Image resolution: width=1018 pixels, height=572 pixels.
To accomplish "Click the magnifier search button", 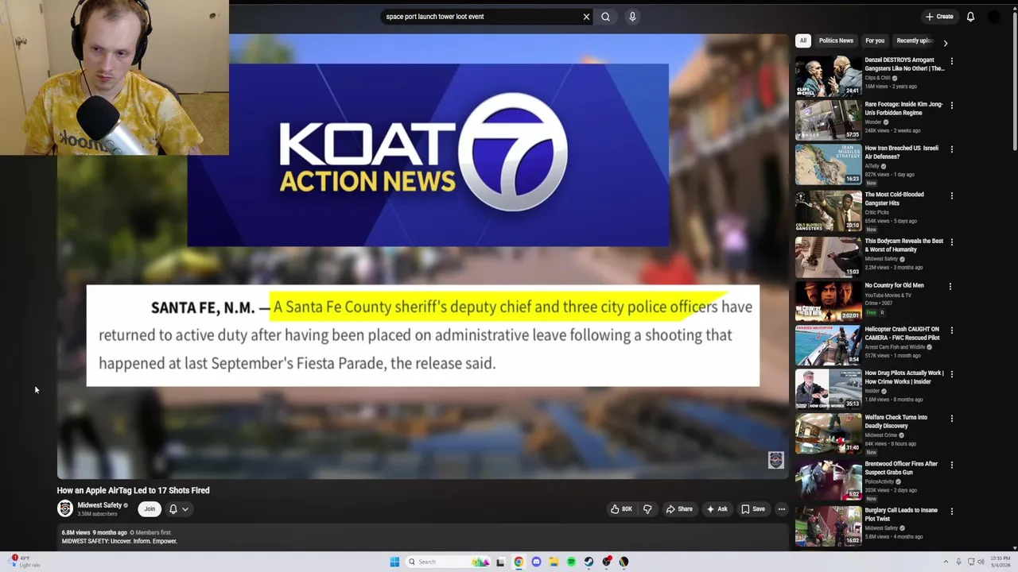I will tap(605, 17).
